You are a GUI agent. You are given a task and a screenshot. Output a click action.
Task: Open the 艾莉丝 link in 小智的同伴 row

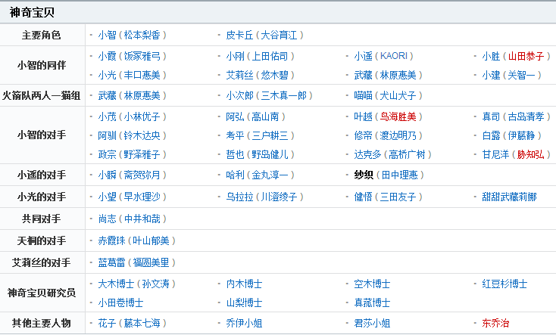[x=239, y=75]
